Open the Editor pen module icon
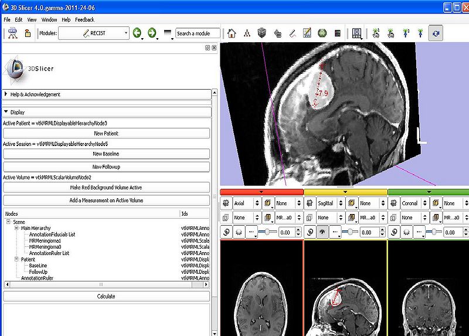This screenshot has height=336, width=469. click(x=293, y=33)
